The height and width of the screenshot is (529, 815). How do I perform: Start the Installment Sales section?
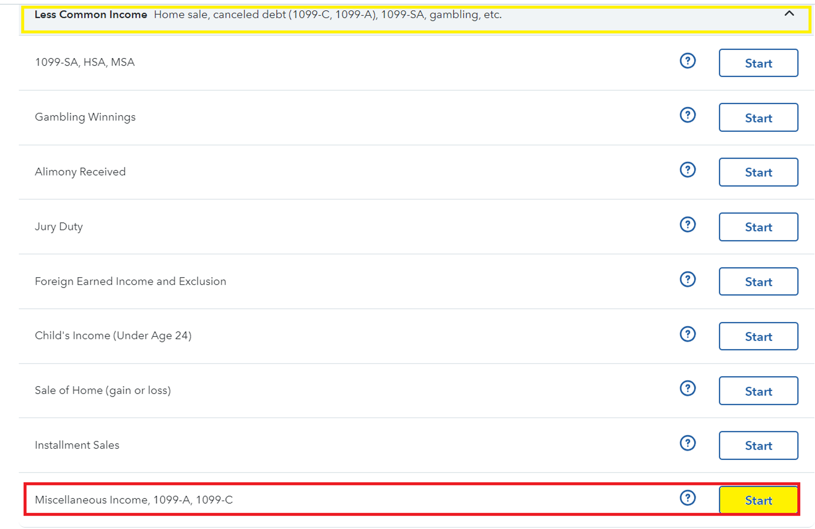pyautogui.click(x=758, y=445)
